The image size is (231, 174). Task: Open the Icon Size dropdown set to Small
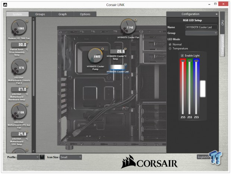coord(71,157)
